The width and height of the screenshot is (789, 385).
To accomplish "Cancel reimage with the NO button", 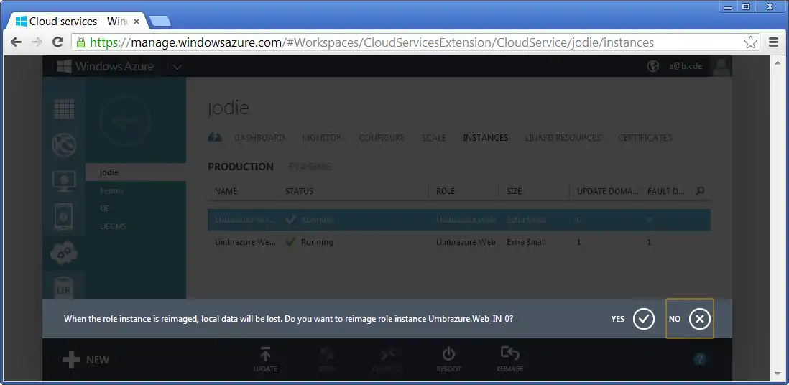I will point(690,319).
